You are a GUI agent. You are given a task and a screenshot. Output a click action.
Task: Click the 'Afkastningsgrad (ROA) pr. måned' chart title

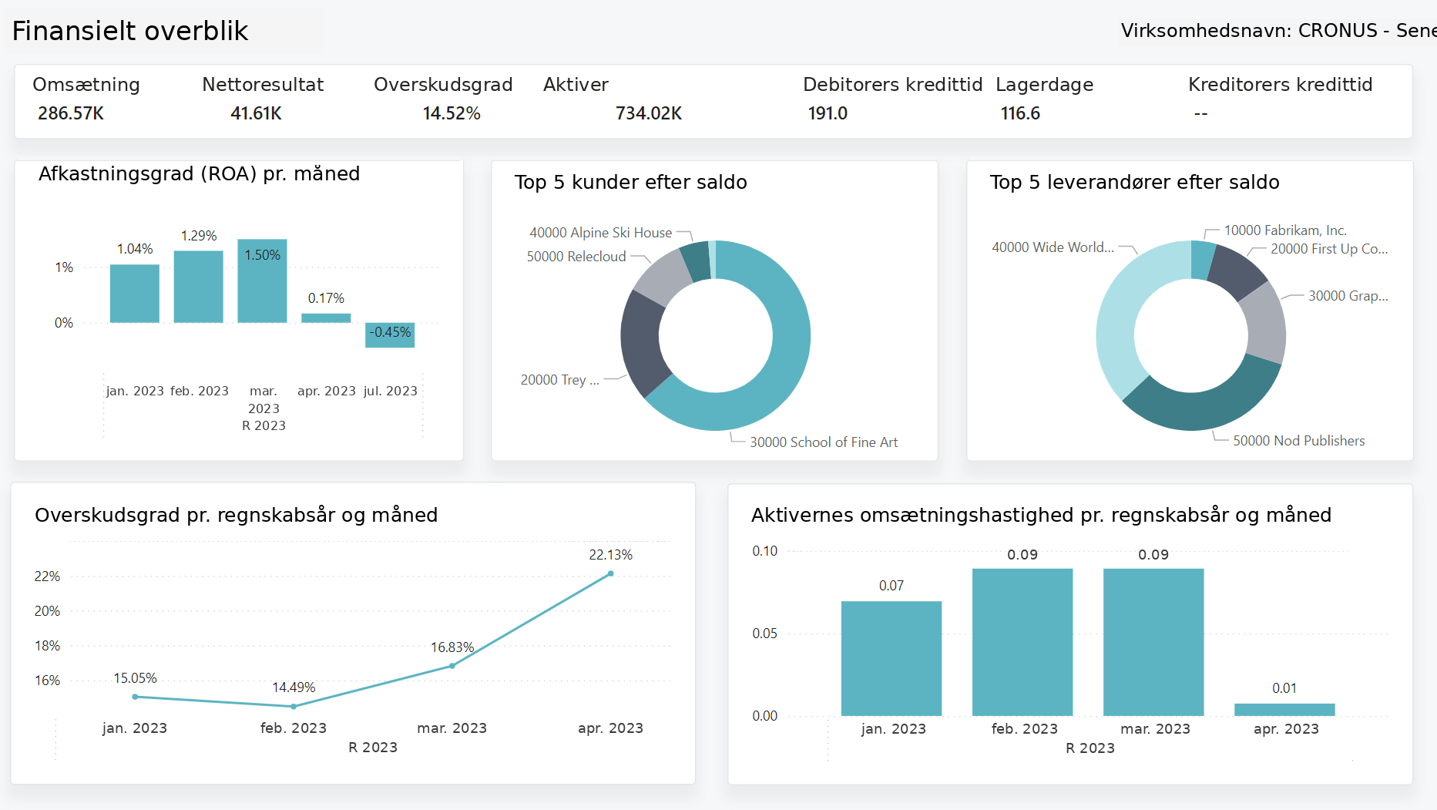point(199,174)
